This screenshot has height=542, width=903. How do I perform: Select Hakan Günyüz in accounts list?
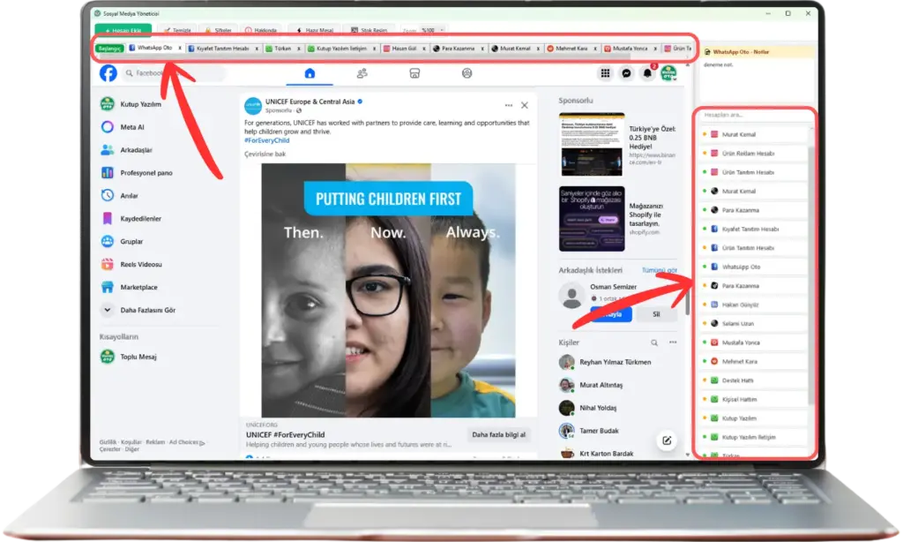(753, 305)
